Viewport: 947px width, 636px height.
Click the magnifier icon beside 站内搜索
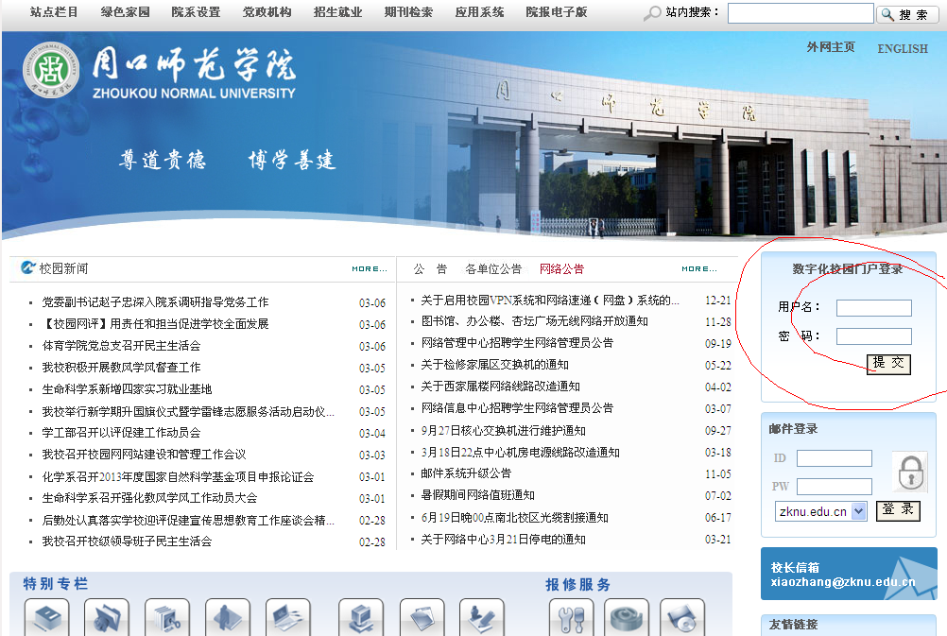point(652,13)
